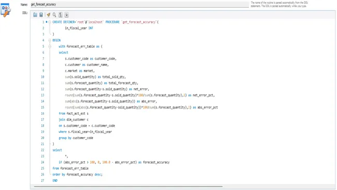Click 'BEGIN' keyword on line 4

tap(57, 40)
